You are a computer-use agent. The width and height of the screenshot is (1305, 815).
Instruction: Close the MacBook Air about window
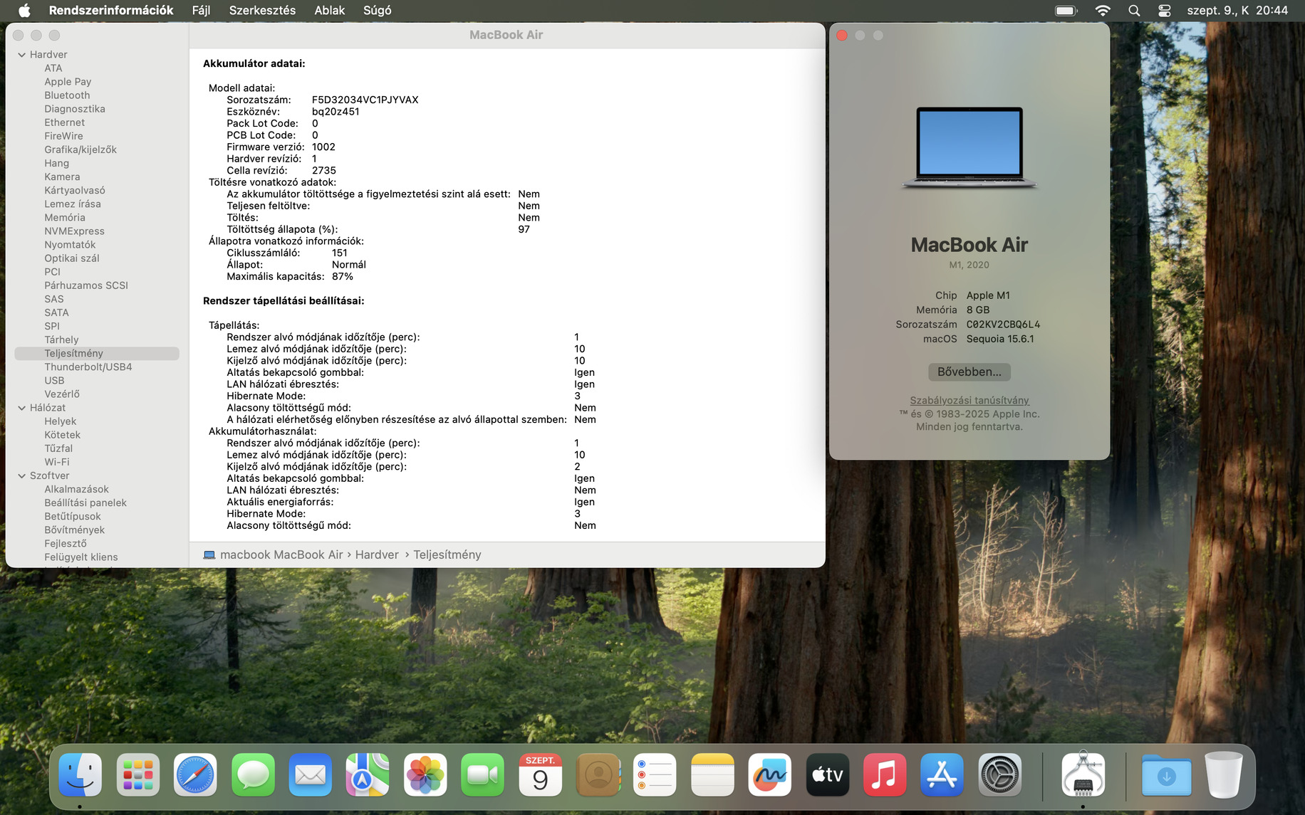pos(842,35)
